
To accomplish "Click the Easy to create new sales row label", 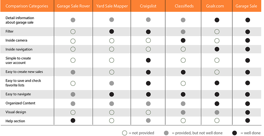I will click(24, 72).
